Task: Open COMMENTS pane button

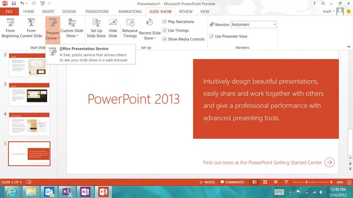Action: tap(232, 182)
